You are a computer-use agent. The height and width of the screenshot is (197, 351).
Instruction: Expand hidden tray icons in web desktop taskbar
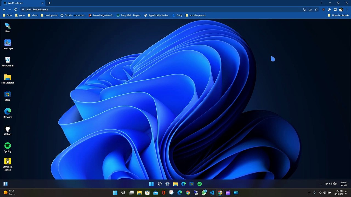[321, 184]
